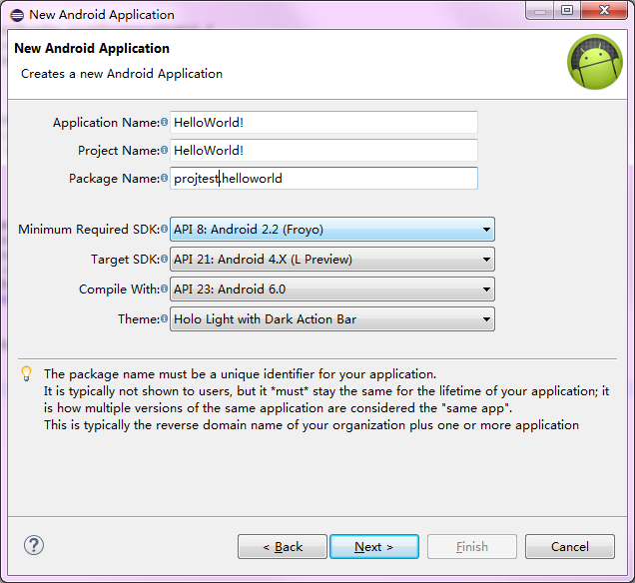Click the 'Creates a new Android Application' subtitle
The image size is (635, 583).
point(122,74)
